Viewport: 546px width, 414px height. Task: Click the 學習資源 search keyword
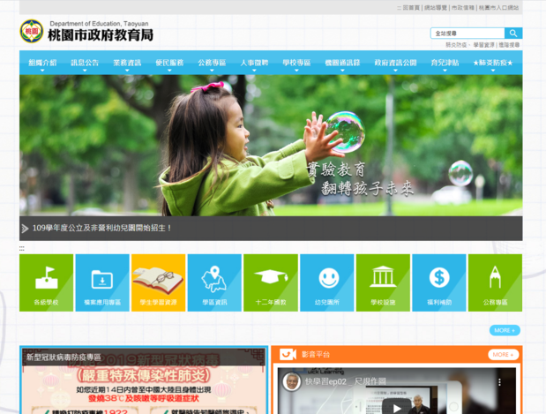click(x=483, y=45)
